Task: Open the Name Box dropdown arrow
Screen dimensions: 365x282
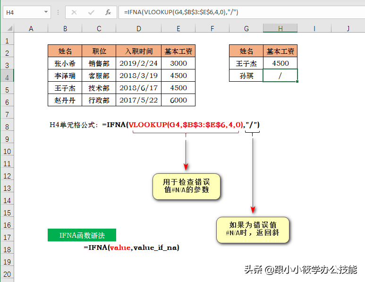Action: tap(46, 12)
